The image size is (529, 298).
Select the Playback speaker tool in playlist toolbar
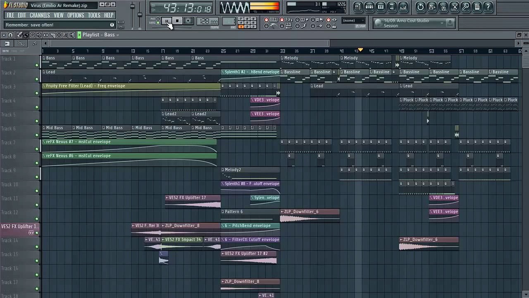(x=72, y=35)
